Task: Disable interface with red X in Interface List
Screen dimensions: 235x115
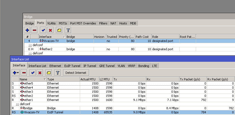Action: click(40, 73)
